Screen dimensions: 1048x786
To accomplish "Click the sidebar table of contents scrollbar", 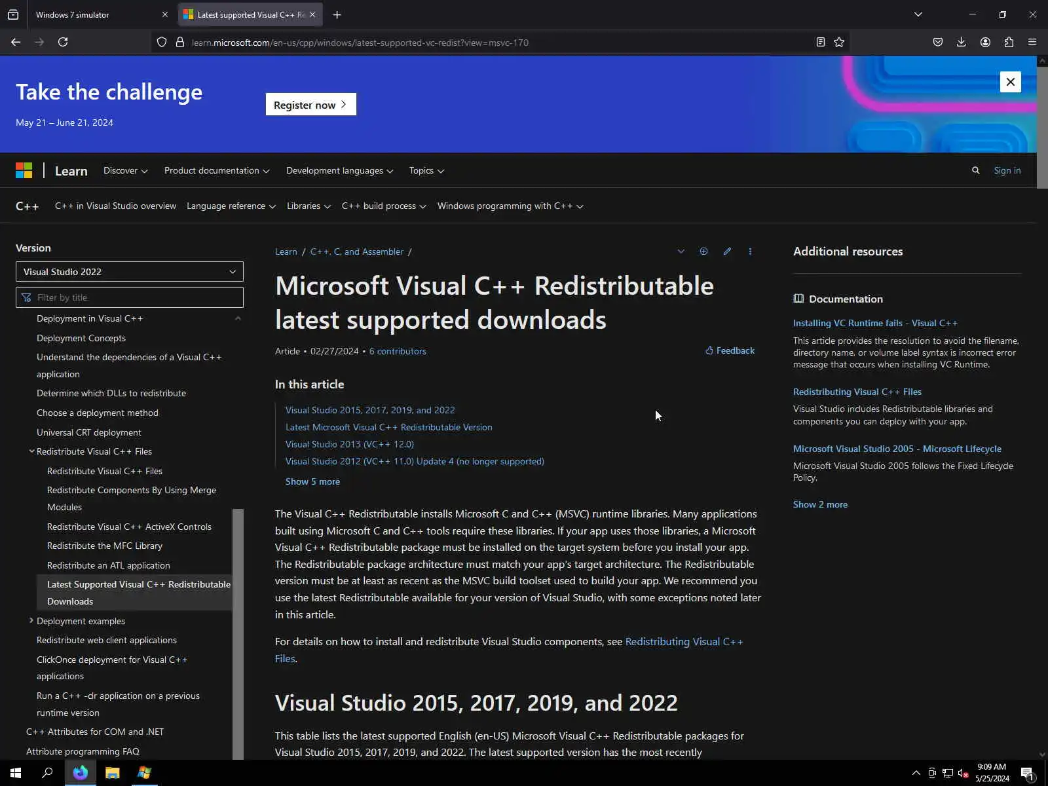I will click(238, 634).
